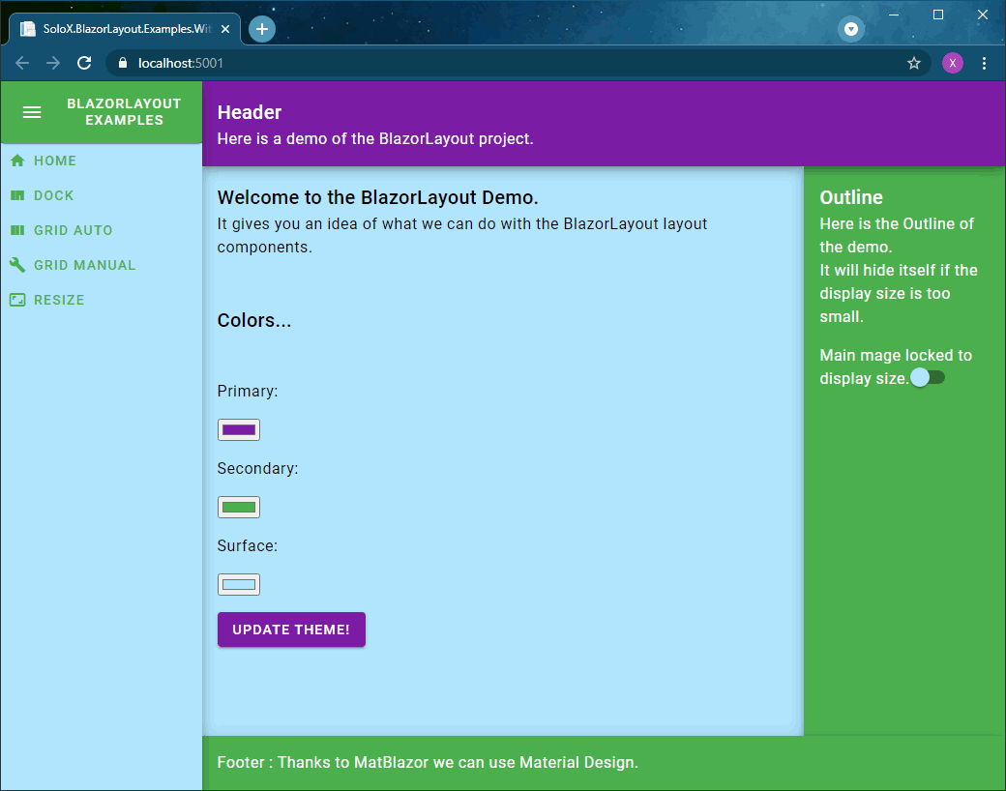Pick the Primary purple color swatch
Image resolution: width=1006 pixels, height=791 pixels.
pos(239,429)
